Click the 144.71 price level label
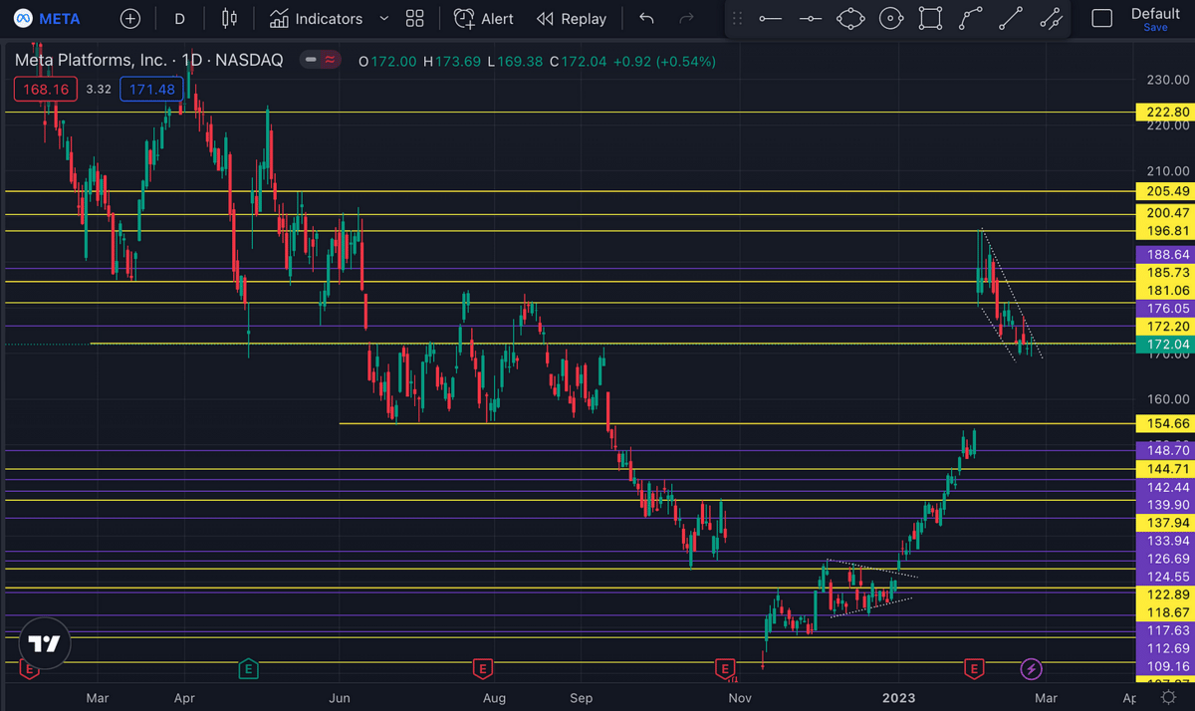 point(1165,468)
